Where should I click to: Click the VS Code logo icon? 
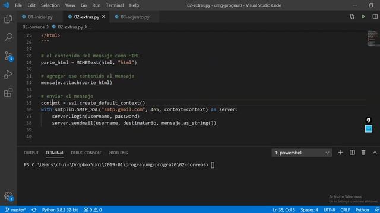[x=6, y=5]
